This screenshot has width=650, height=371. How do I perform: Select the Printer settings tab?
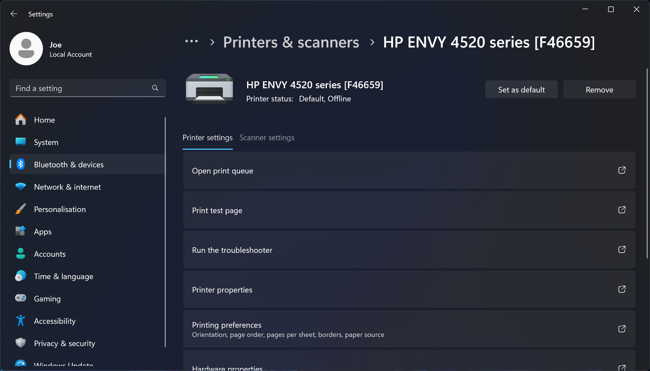(x=207, y=137)
